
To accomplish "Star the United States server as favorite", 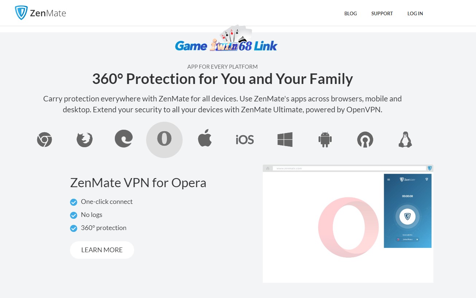I will [x=417, y=239].
